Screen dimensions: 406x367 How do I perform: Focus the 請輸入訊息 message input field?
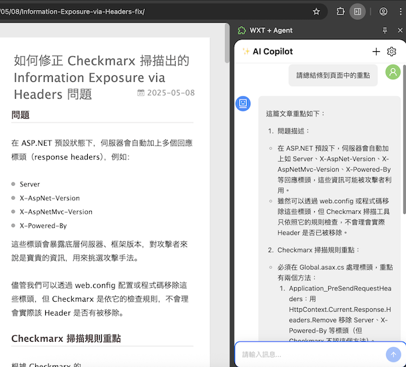pyautogui.click(x=311, y=354)
